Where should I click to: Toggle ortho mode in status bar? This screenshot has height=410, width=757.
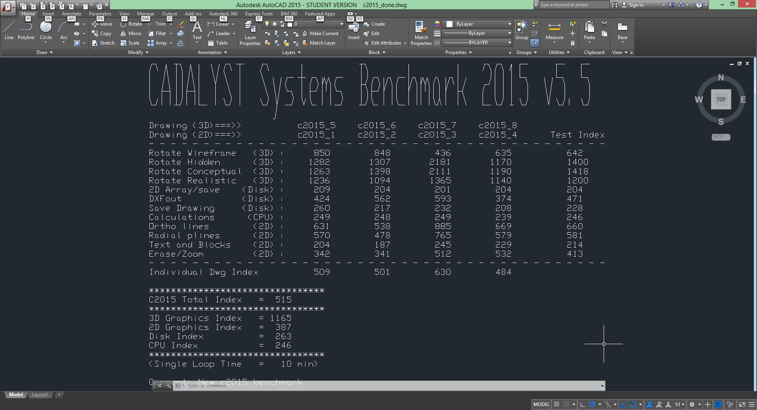(x=583, y=404)
